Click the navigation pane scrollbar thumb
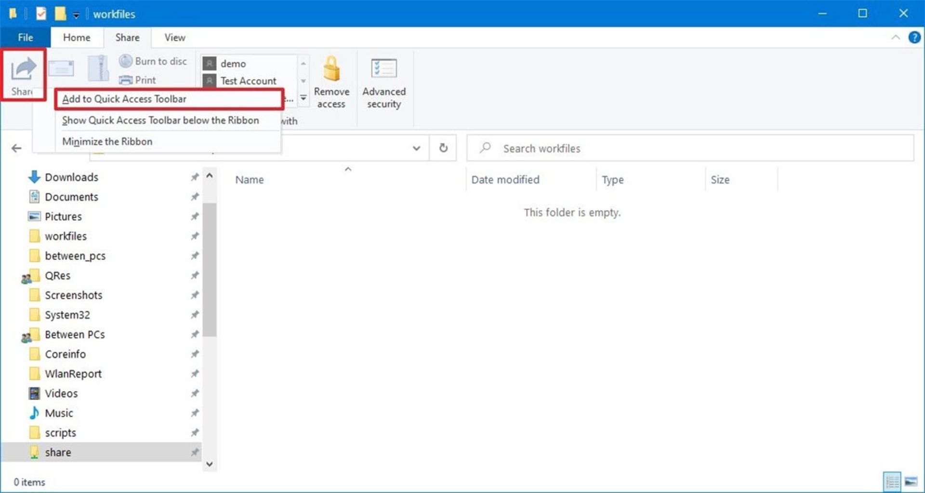925x493 pixels. (209, 270)
